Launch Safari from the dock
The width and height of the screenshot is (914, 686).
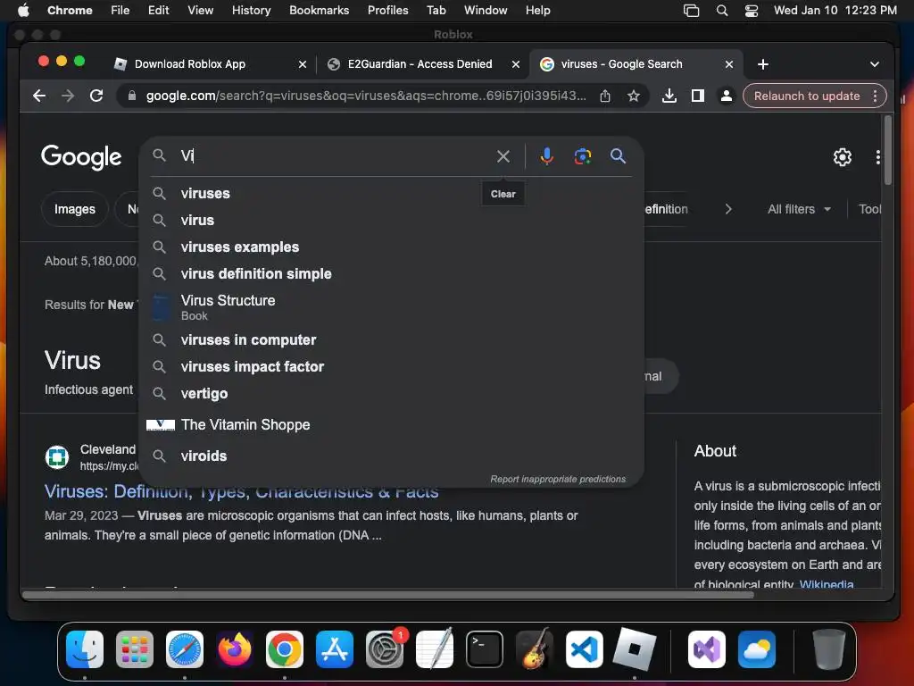185,648
